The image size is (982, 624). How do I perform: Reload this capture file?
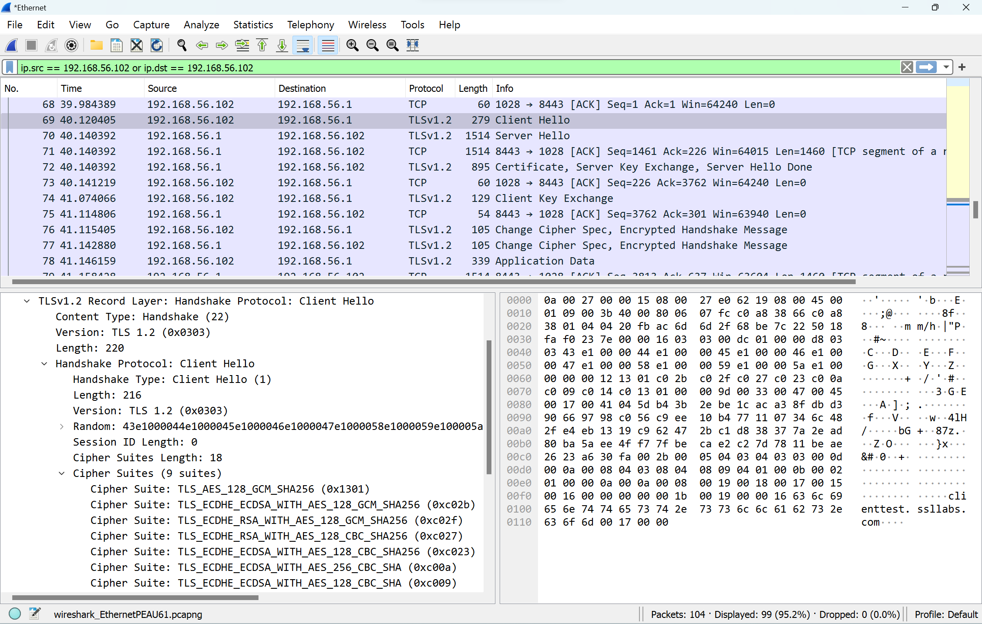[x=157, y=45]
